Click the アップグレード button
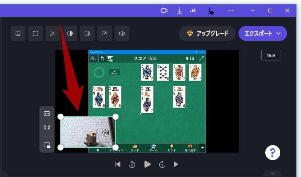Viewport: 301px width, 177px height. [207, 33]
